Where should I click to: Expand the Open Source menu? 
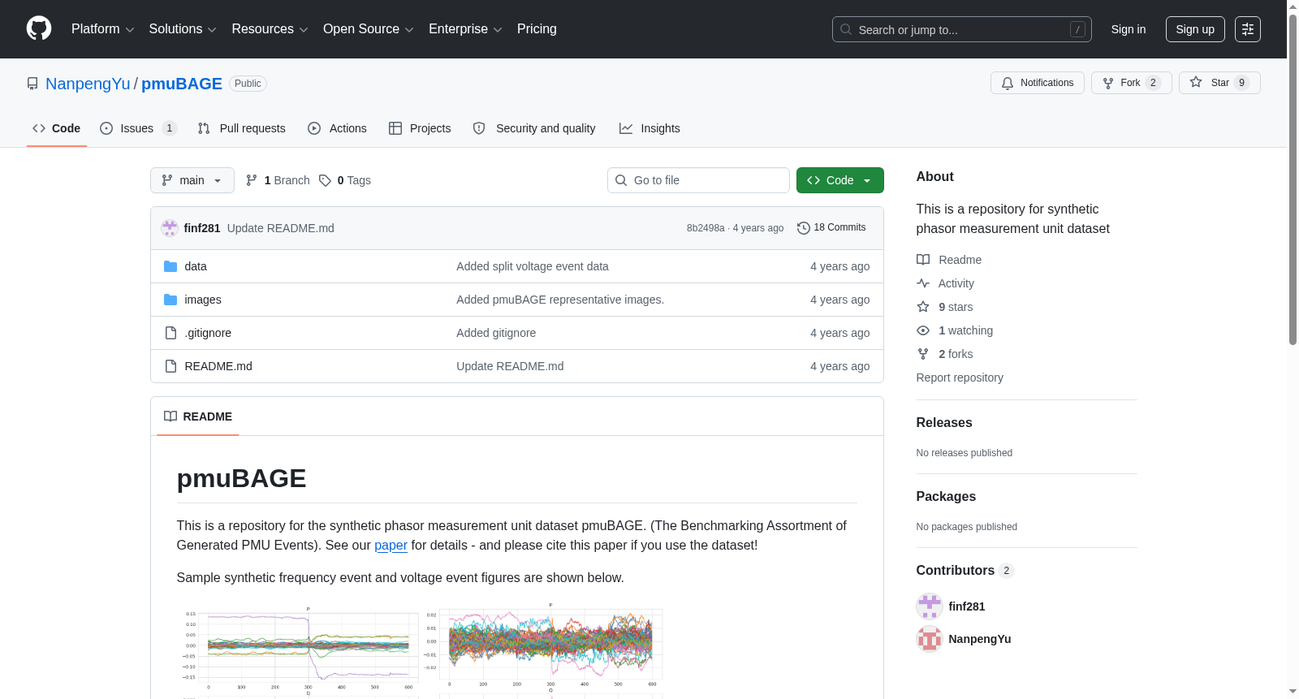368,29
